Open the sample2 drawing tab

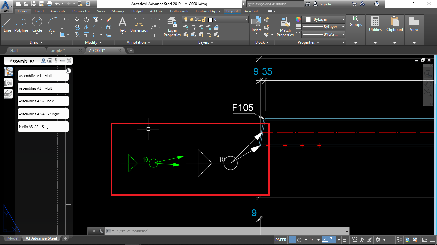click(x=58, y=50)
